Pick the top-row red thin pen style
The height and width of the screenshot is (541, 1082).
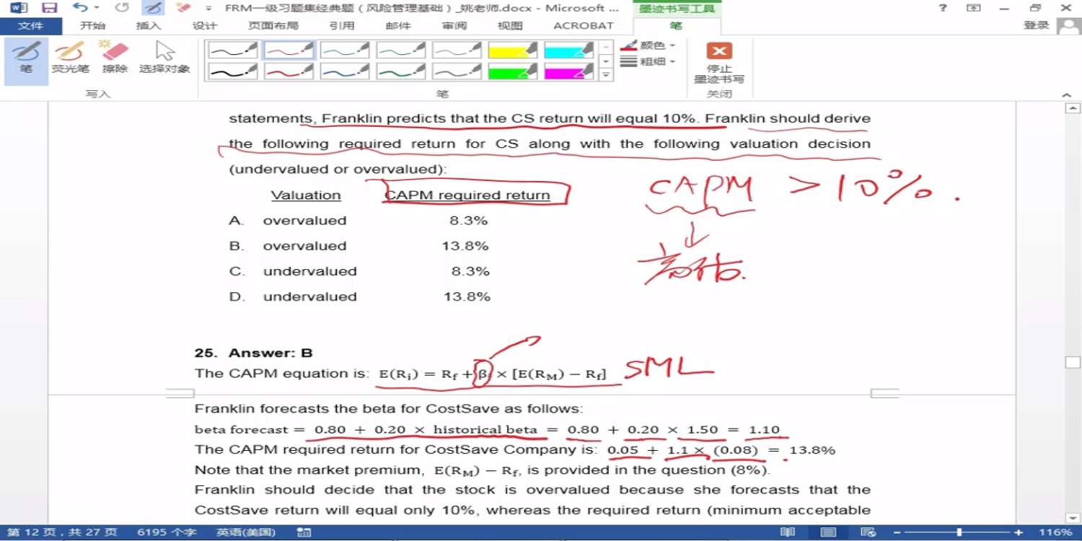289,50
